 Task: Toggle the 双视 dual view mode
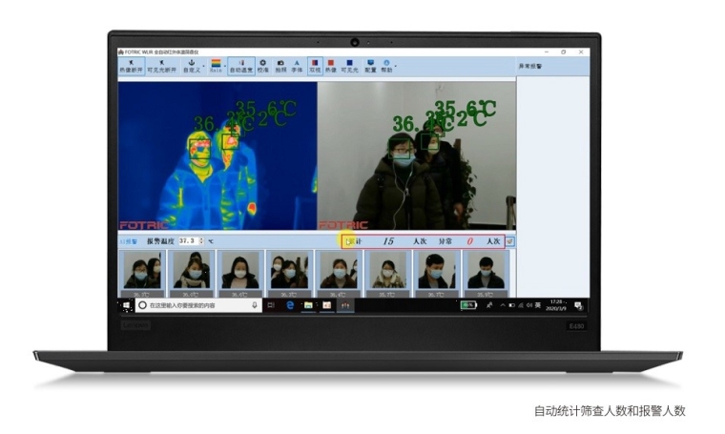(x=315, y=66)
